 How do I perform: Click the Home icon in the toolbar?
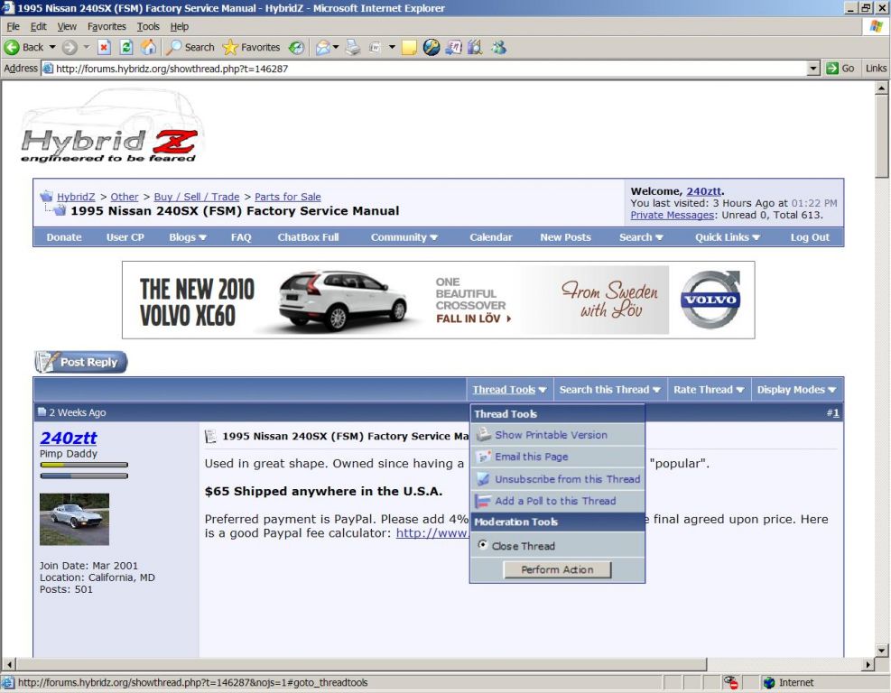coord(149,48)
